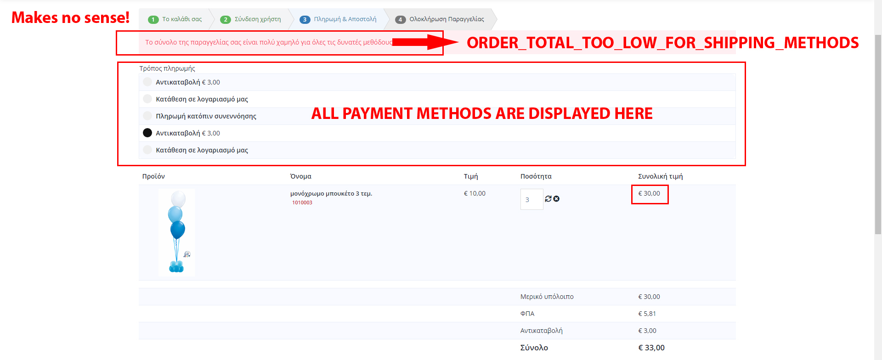This screenshot has height=360, width=882.
Task: Click the Ποσότητα column header
Action: coord(536,176)
